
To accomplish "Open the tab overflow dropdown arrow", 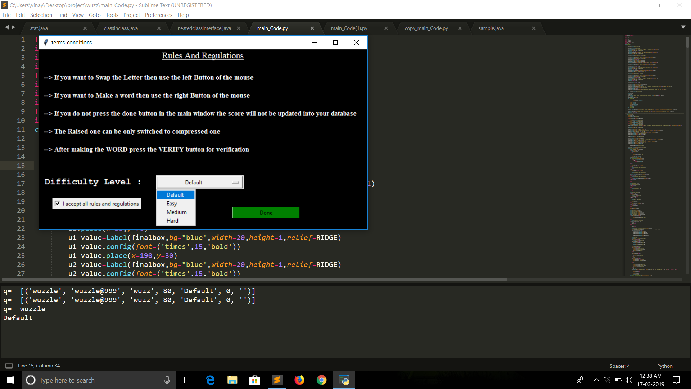I will [x=683, y=27].
